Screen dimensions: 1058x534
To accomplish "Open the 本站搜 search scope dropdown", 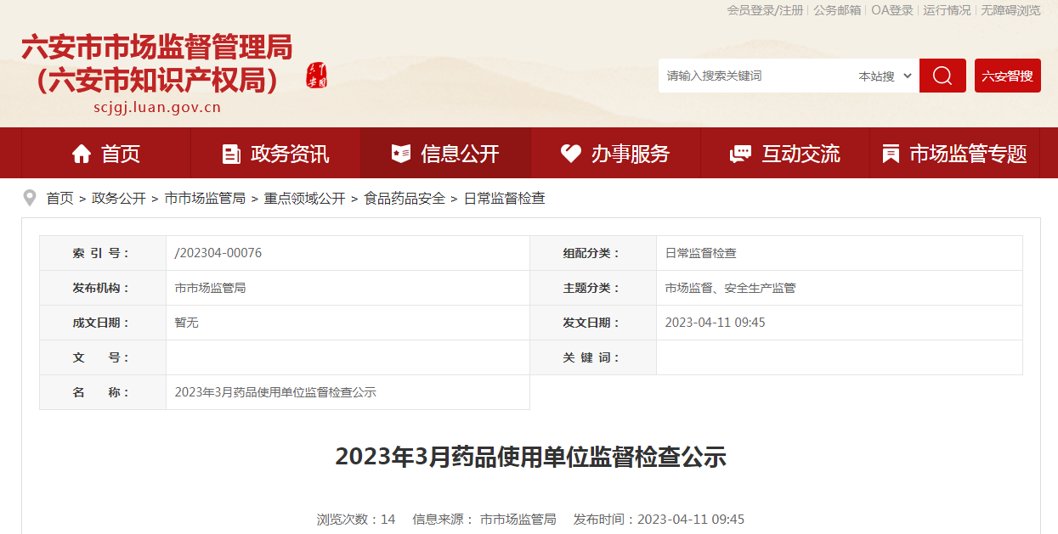I will pyautogui.click(x=885, y=76).
